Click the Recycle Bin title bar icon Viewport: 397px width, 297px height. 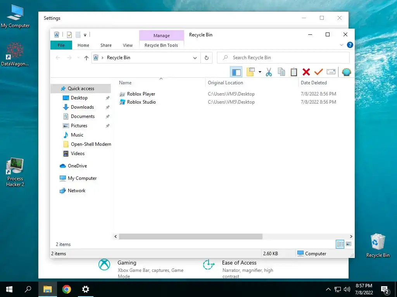click(57, 34)
